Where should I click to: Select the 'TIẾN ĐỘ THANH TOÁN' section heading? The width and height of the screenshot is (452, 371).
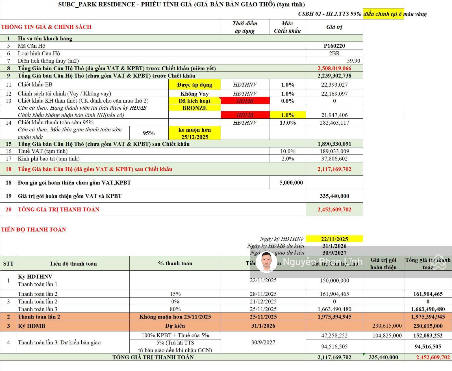click(x=33, y=229)
